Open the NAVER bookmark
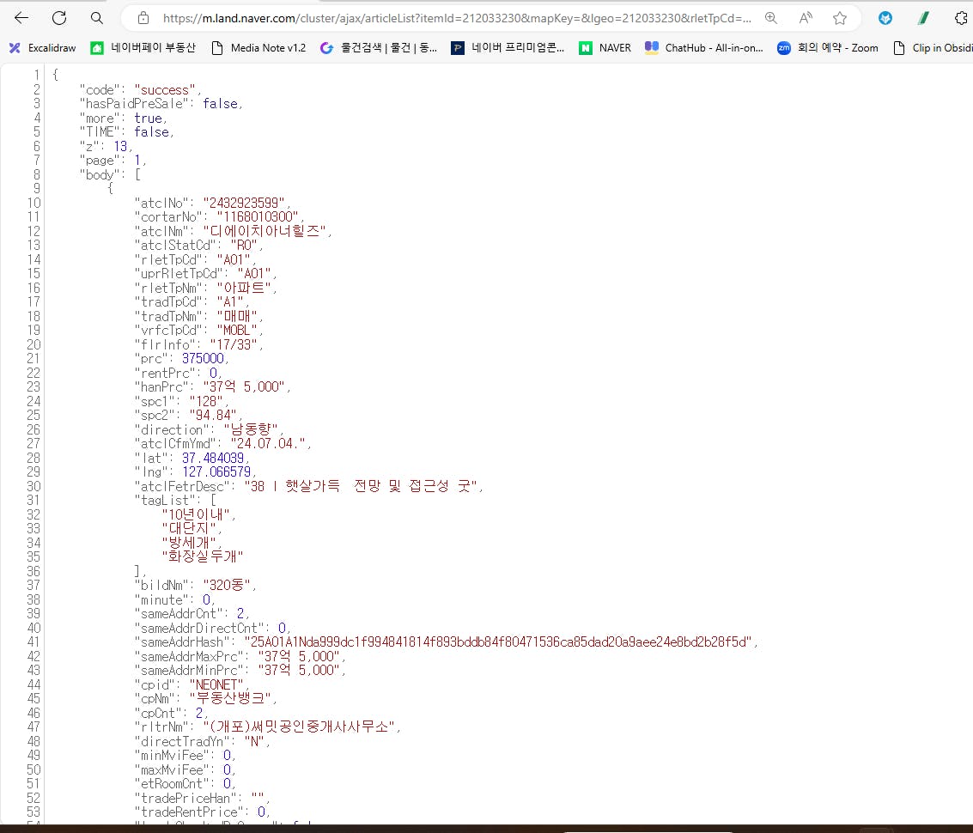The height and width of the screenshot is (833, 973). 605,48
